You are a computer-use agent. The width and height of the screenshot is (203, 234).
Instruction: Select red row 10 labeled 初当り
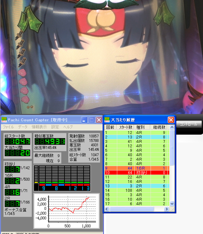tap(137, 173)
